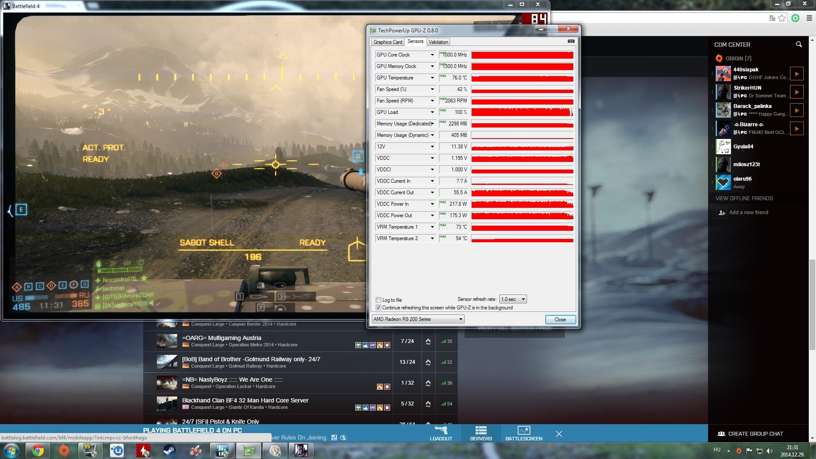Open the Battlescreen icon
The height and width of the screenshot is (459, 816).
pos(524,431)
